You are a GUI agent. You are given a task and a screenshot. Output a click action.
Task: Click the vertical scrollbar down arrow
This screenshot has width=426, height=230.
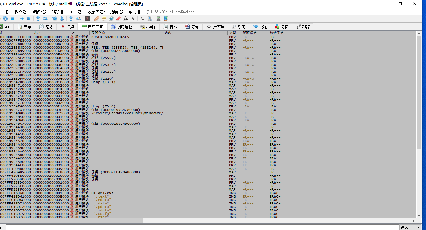point(419,216)
